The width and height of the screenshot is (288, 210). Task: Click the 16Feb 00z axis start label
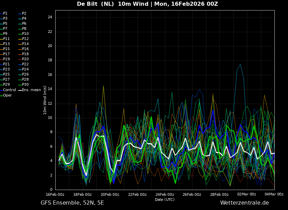(55, 194)
